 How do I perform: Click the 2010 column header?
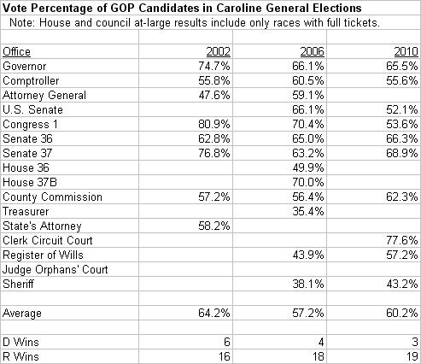pos(373,51)
